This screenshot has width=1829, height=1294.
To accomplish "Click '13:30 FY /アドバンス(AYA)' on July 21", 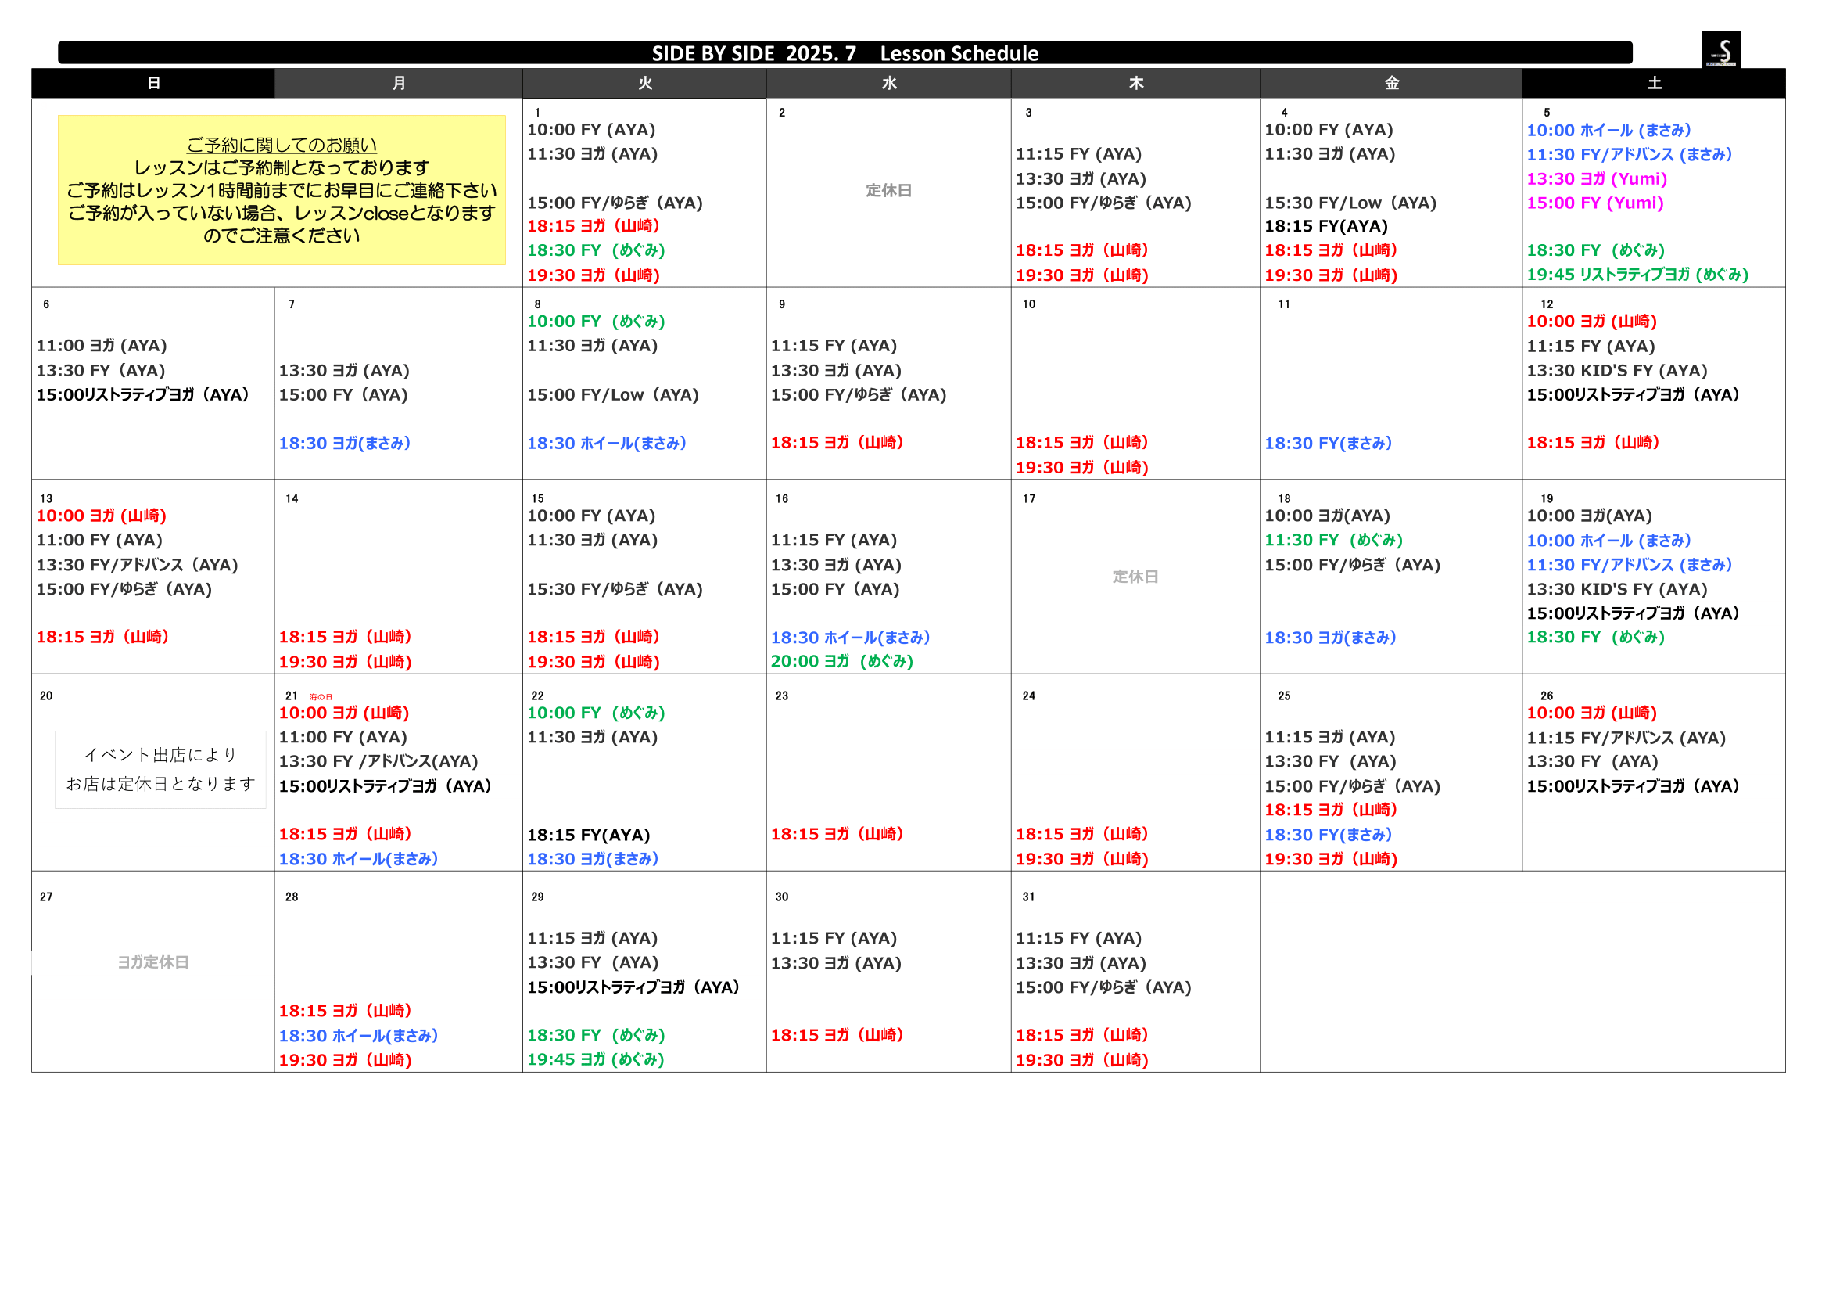I will [378, 761].
